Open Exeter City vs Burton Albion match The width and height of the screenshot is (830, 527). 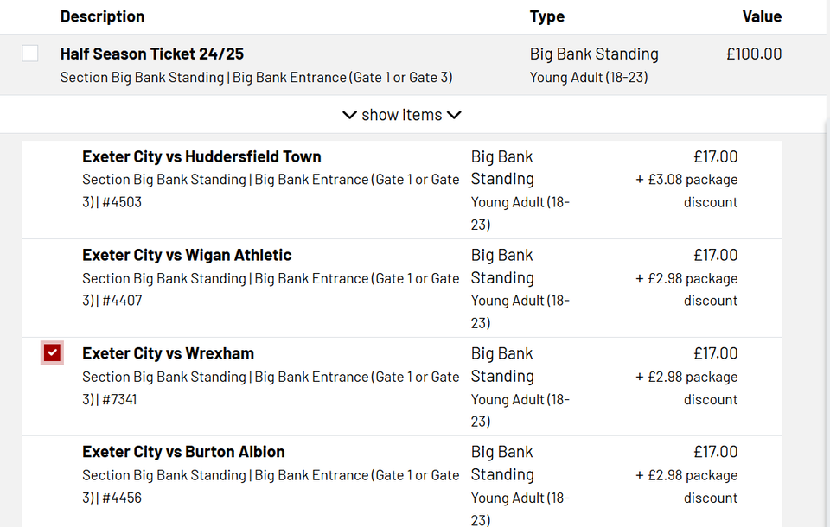pos(183,452)
